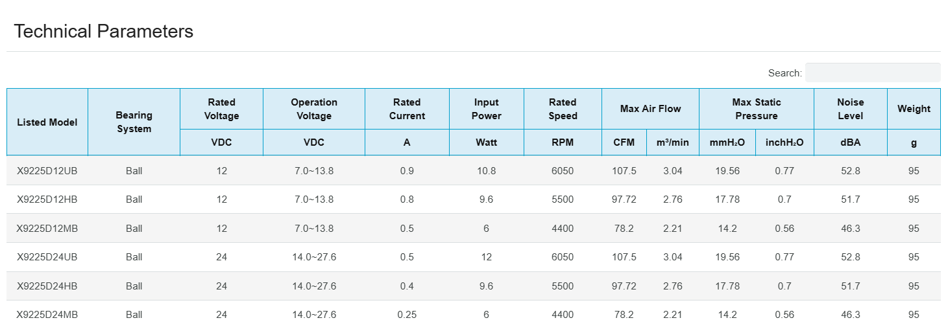Click the mmH₂O sub-header cell
The height and width of the screenshot is (329, 948).
[x=727, y=142]
